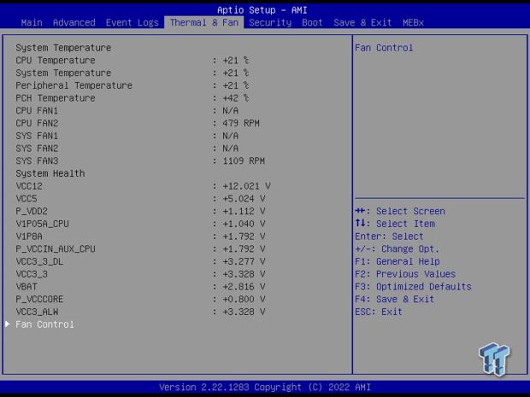The image size is (530, 397).
Task: Open the MEBx tab
Action: tap(413, 22)
